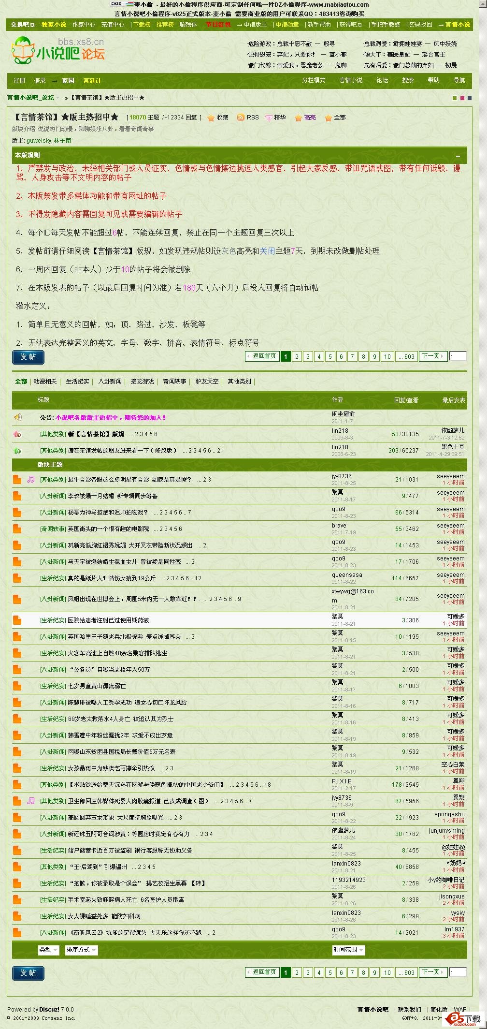Image resolution: width=487 pixels, height=1029 pixels.
Task: Click the 精华 diamond icon
Action: click(x=269, y=118)
